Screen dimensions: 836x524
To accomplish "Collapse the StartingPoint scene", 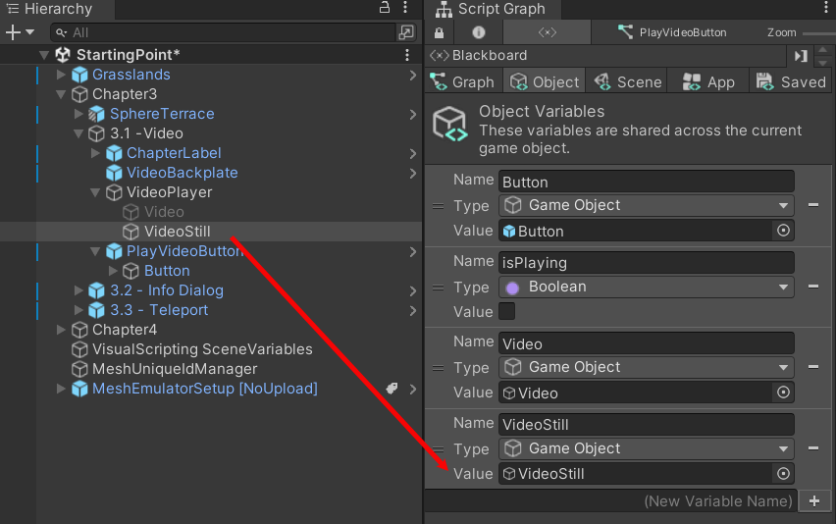I will coord(45,54).
